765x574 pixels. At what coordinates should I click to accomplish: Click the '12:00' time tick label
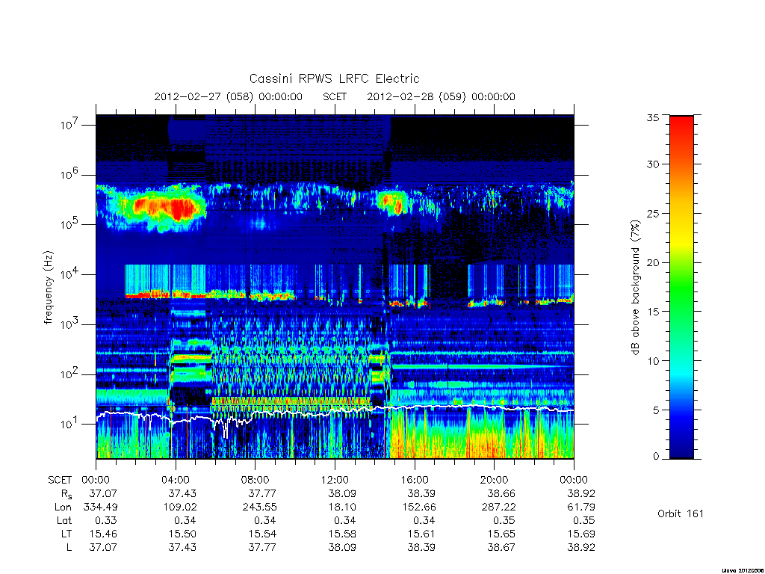pos(335,481)
